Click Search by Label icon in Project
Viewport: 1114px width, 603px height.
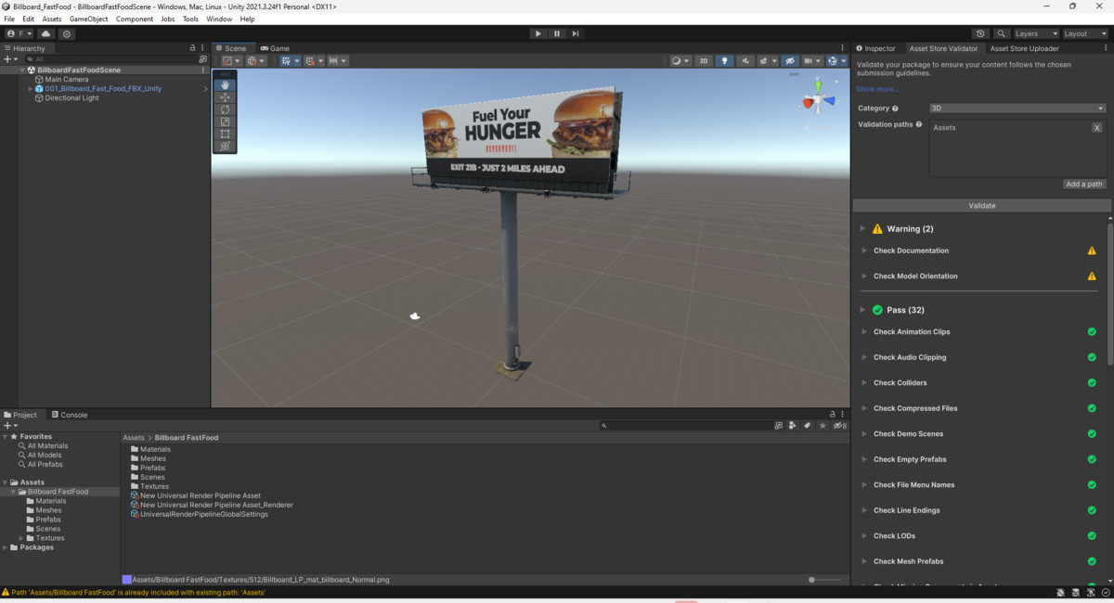[x=808, y=426]
